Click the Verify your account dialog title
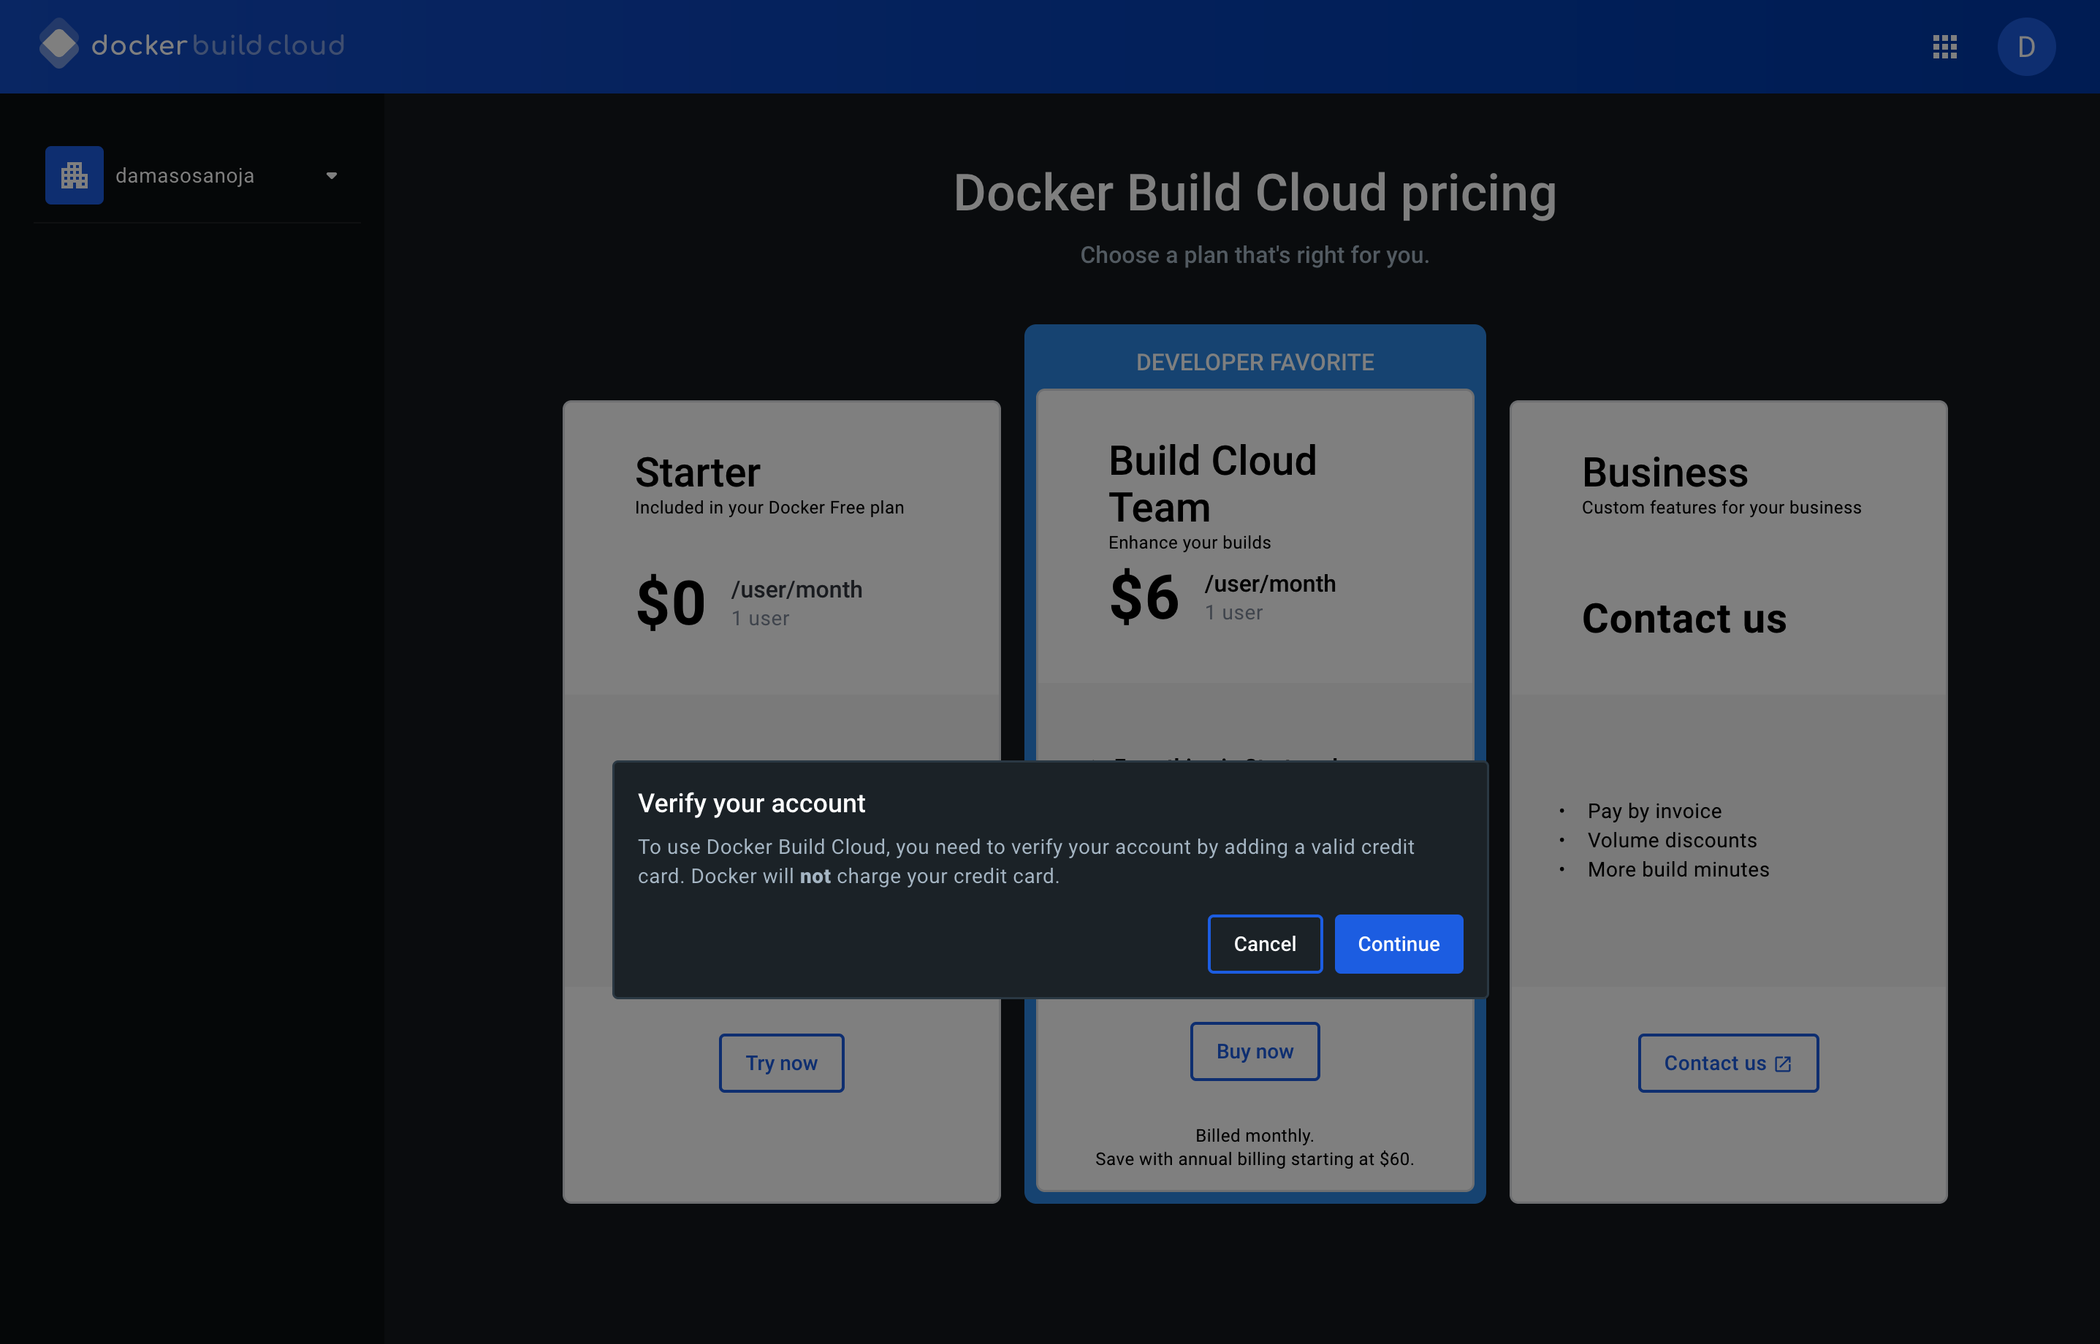This screenshot has height=1344, width=2100. [x=751, y=803]
